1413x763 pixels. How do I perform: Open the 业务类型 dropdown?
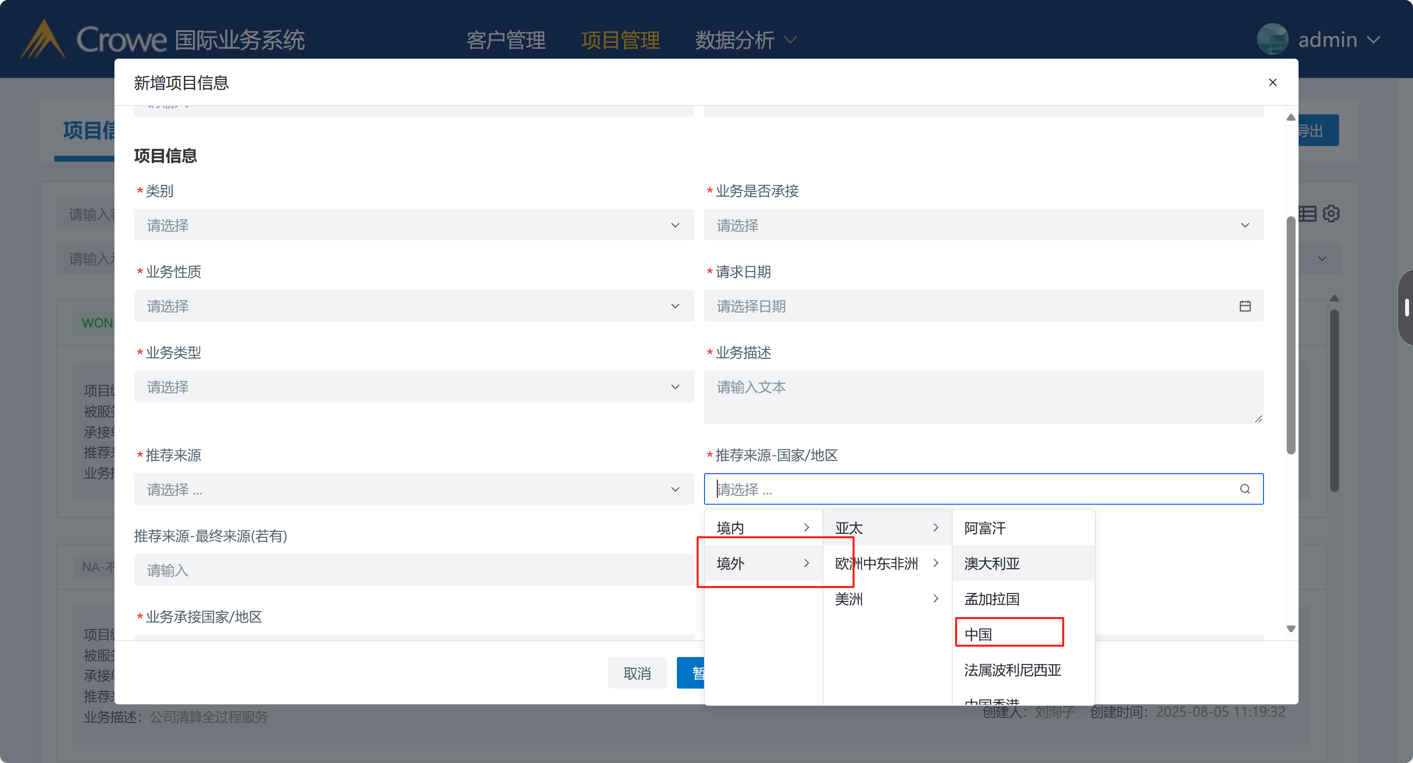coord(413,386)
